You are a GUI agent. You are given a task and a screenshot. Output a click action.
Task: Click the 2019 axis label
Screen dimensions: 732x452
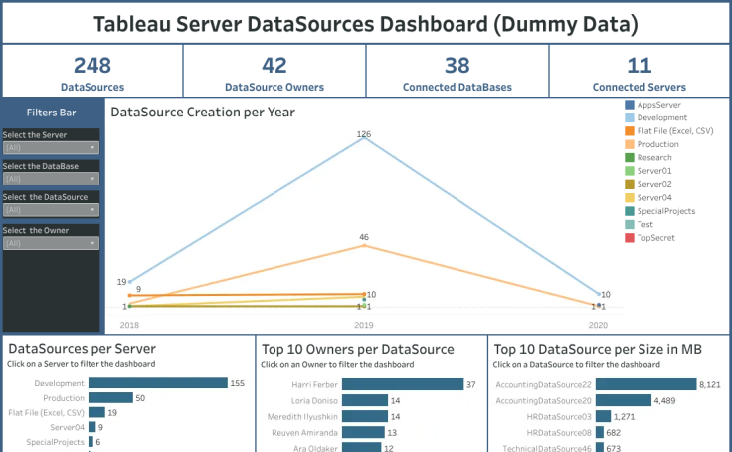coord(364,325)
